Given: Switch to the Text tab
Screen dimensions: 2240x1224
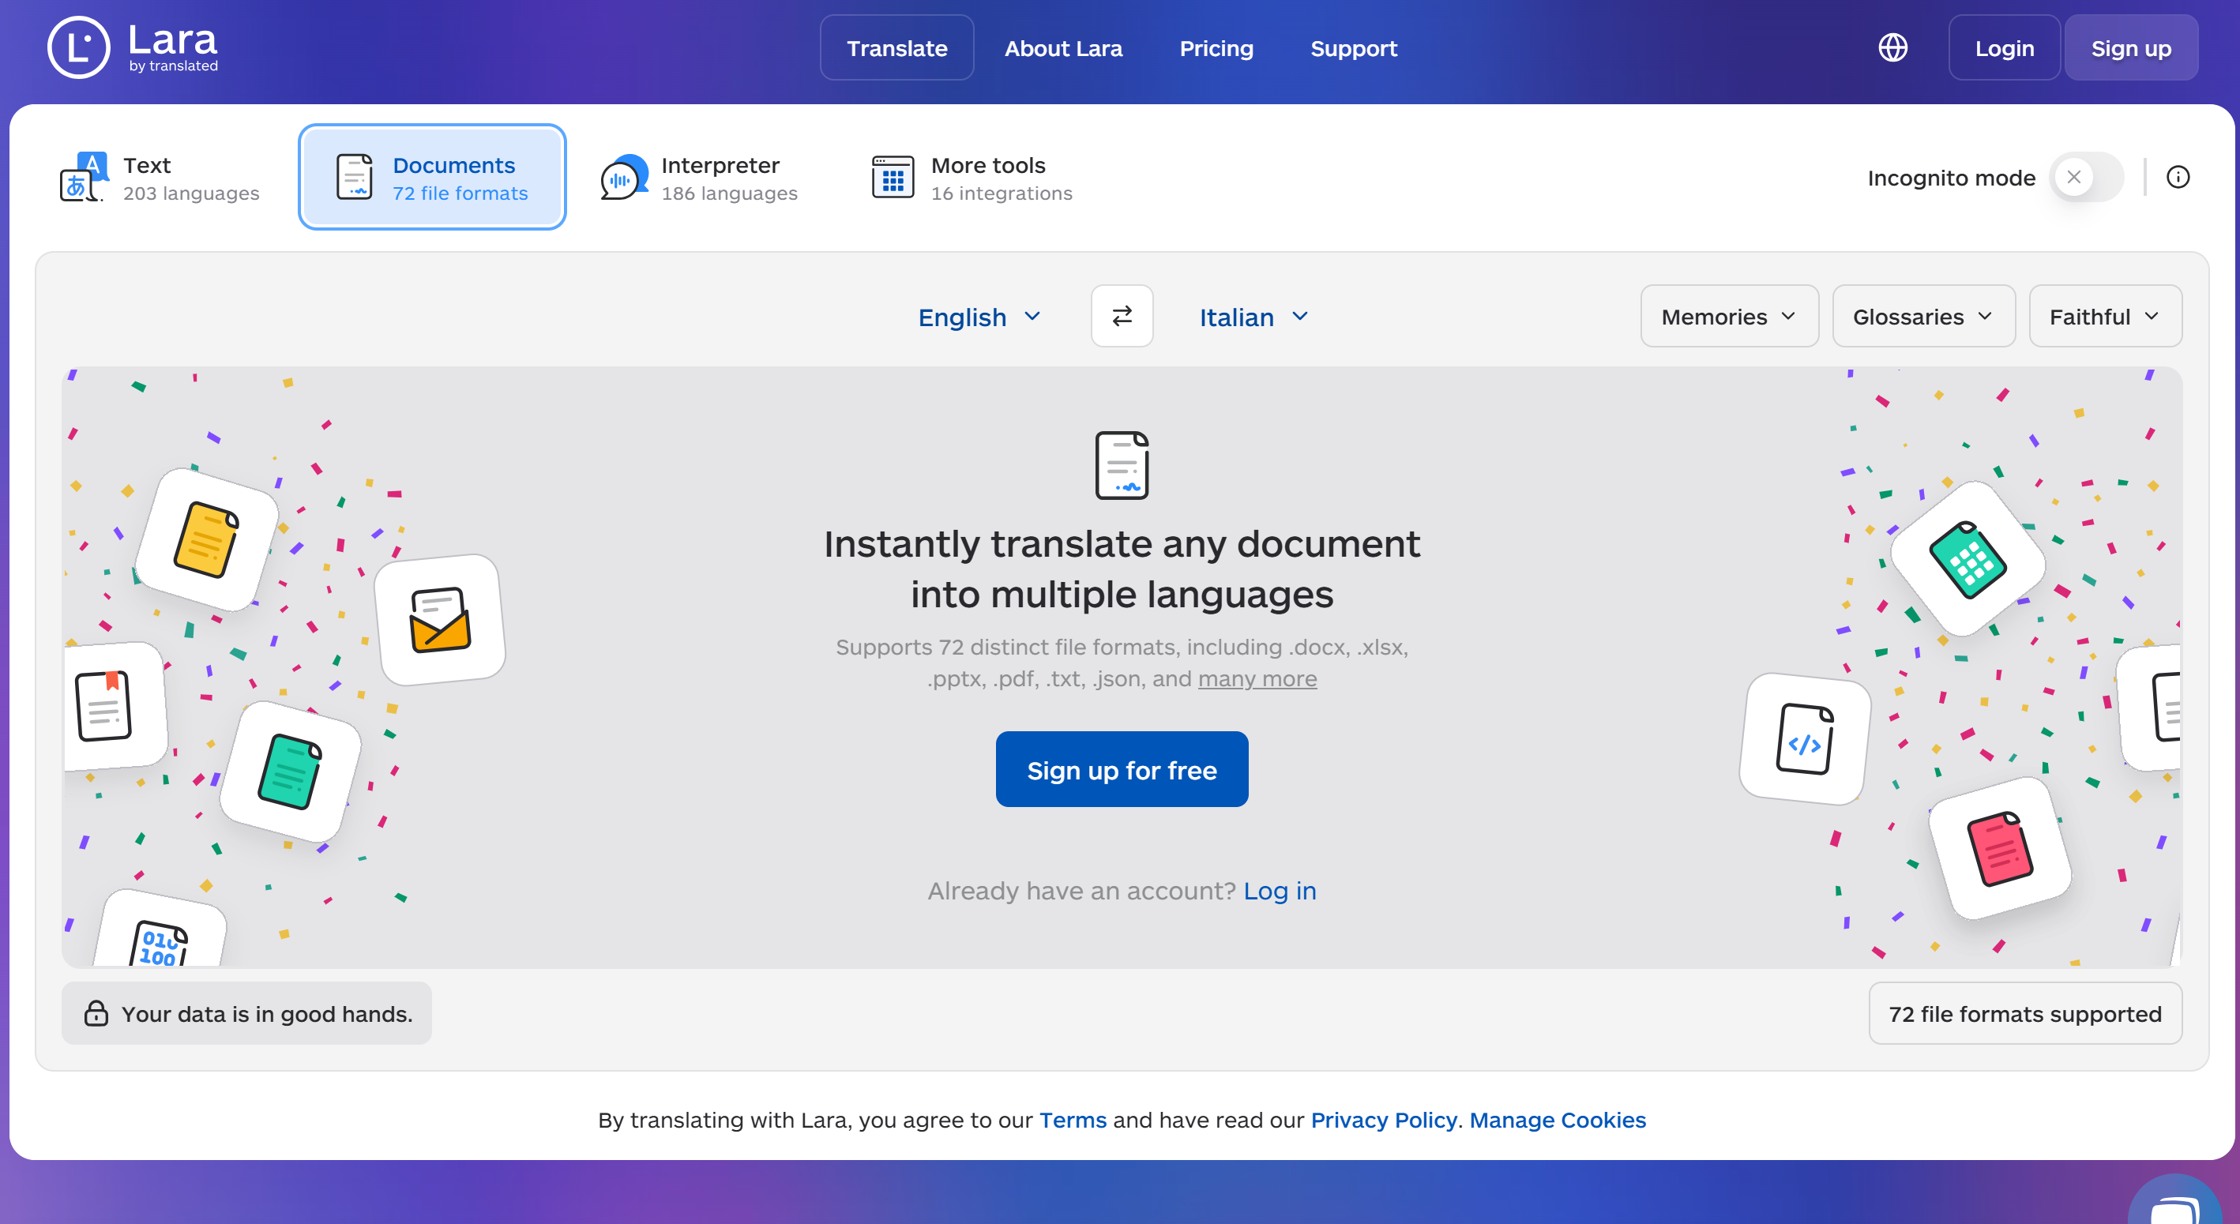Looking at the screenshot, I should [160, 178].
